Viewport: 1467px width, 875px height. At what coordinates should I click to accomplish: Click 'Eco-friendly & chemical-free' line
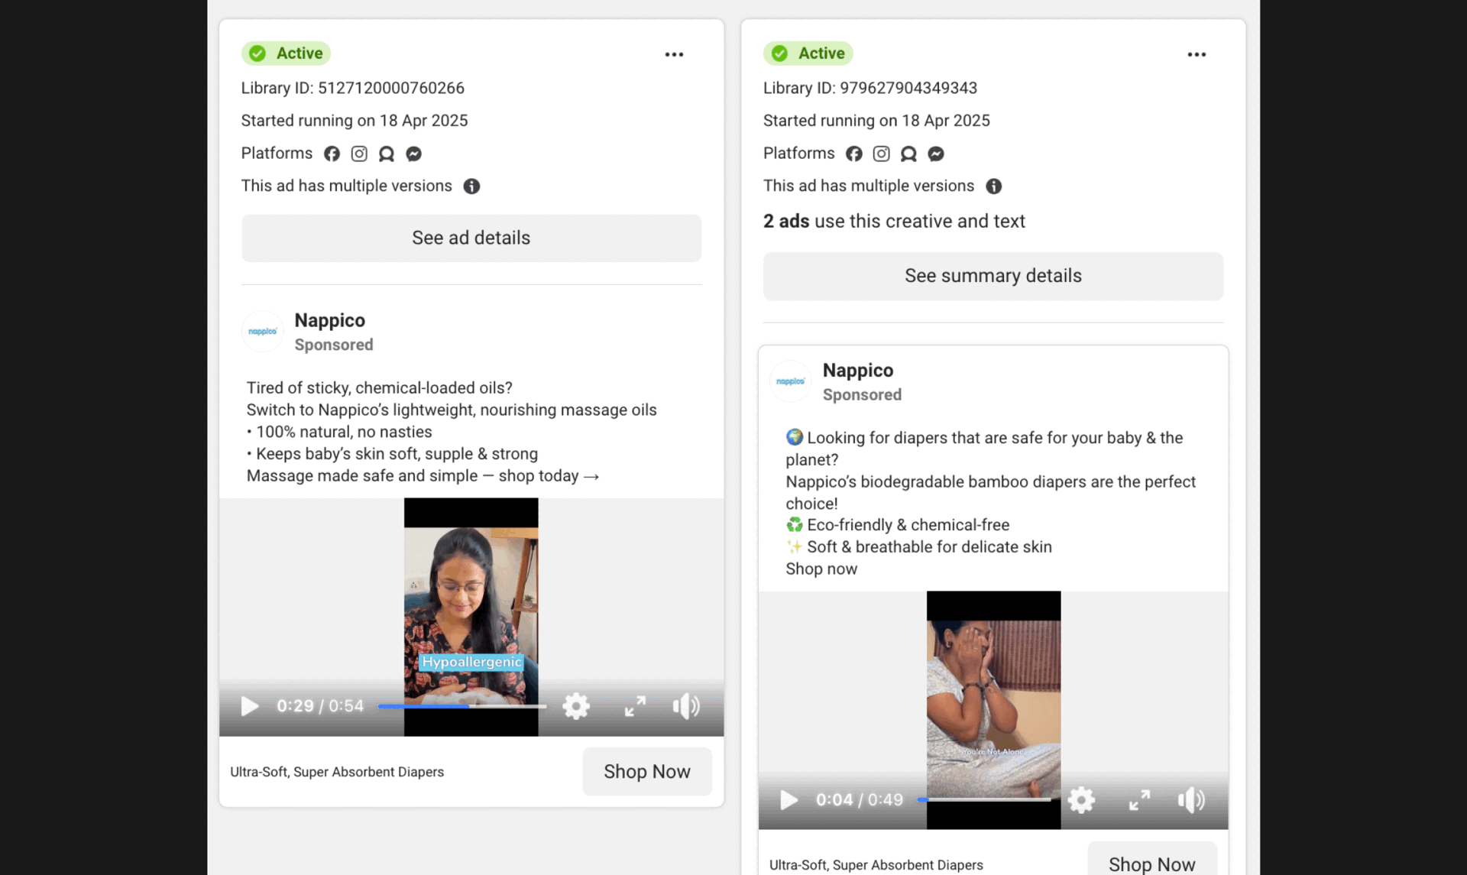(x=908, y=525)
